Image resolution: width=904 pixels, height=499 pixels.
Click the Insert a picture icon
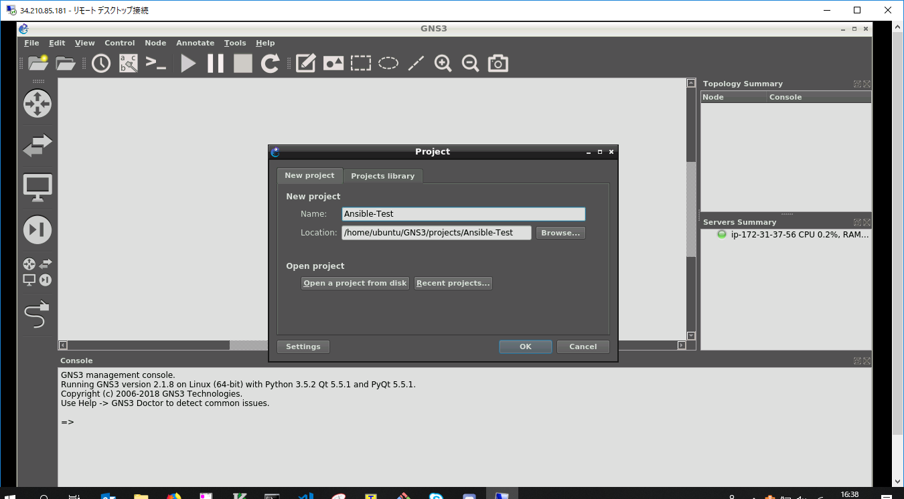coord(333,63)
